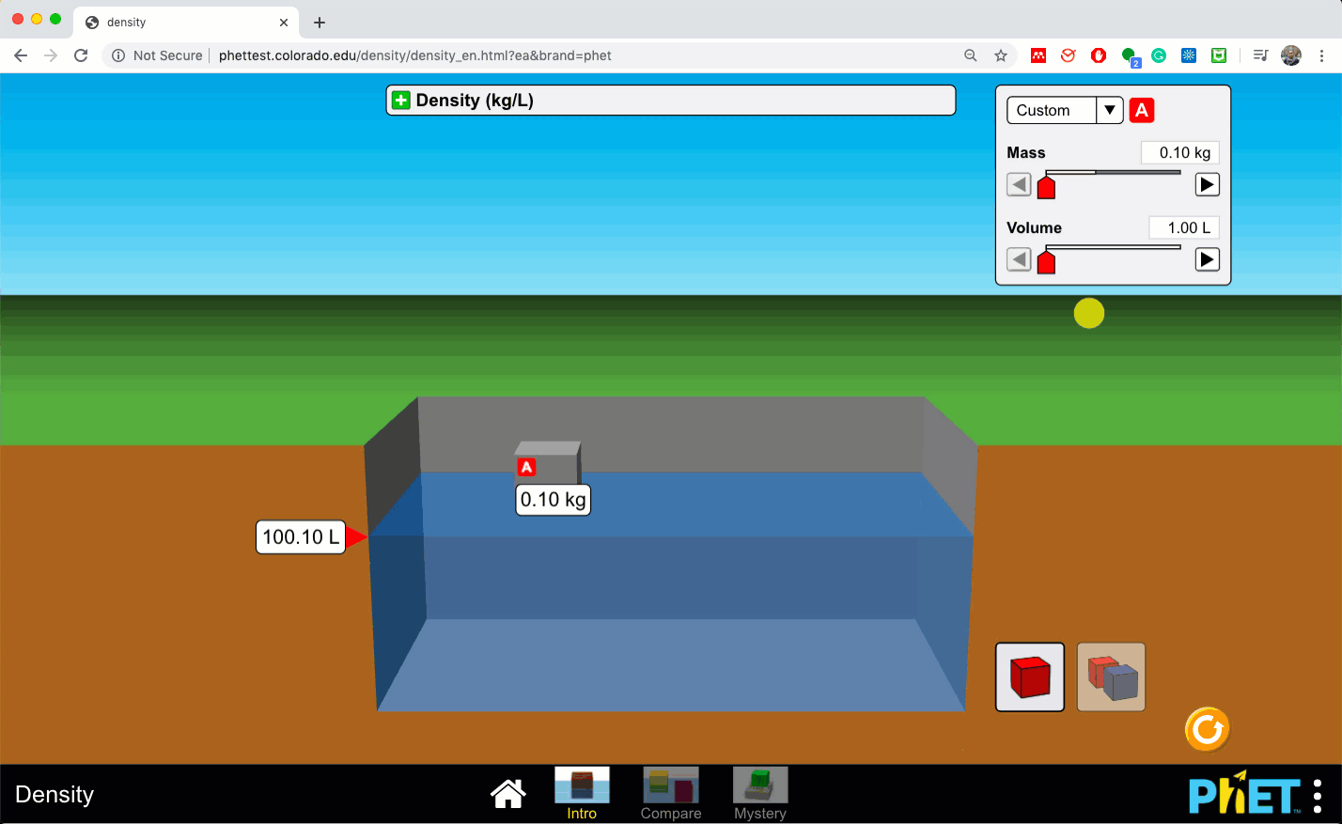Click the orange Reset All icon

(x=1207, y=730)
